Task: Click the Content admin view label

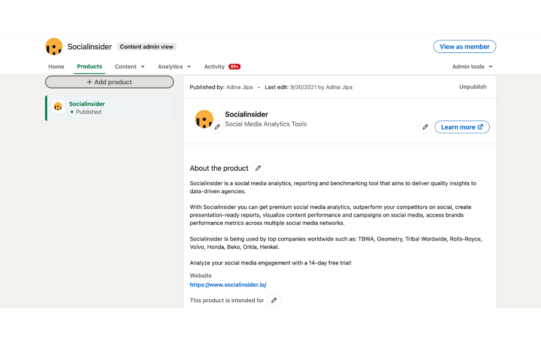Action: (x=146, y=46)
